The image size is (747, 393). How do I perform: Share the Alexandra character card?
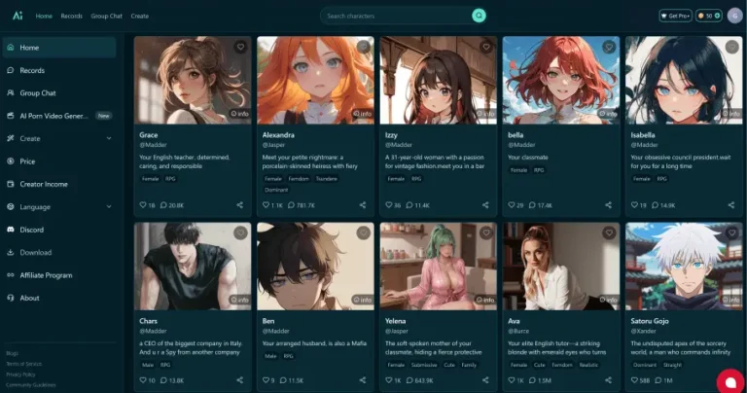point(363,205)
